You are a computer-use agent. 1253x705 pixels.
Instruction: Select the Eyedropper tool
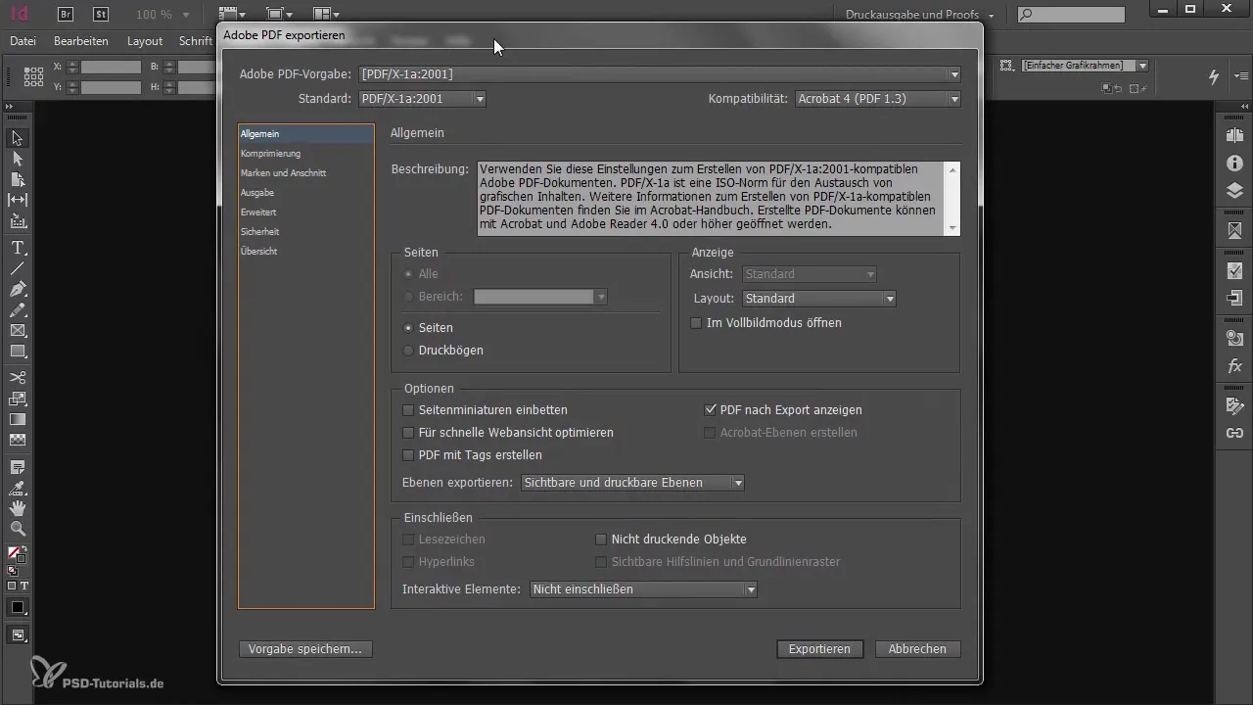coord(18,487)
